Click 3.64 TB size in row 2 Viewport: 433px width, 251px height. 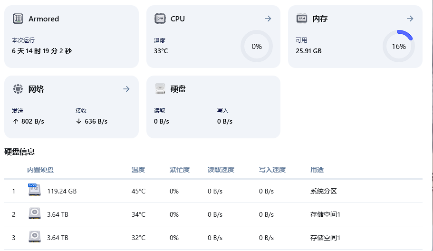tap(58, 214)
